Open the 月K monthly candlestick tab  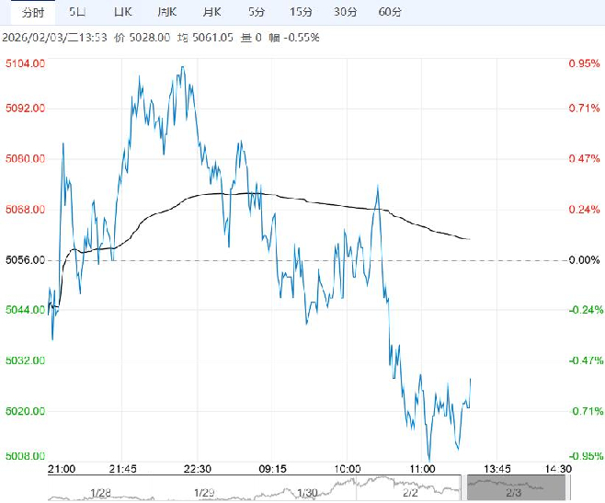pos(211,11)
